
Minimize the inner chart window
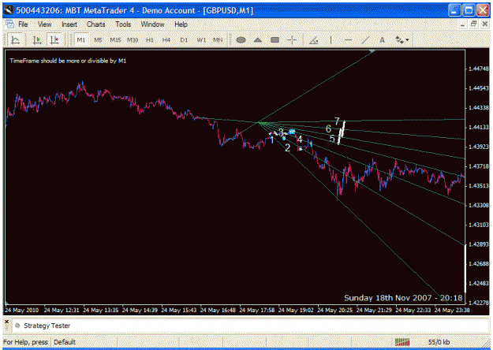(462, 24)
